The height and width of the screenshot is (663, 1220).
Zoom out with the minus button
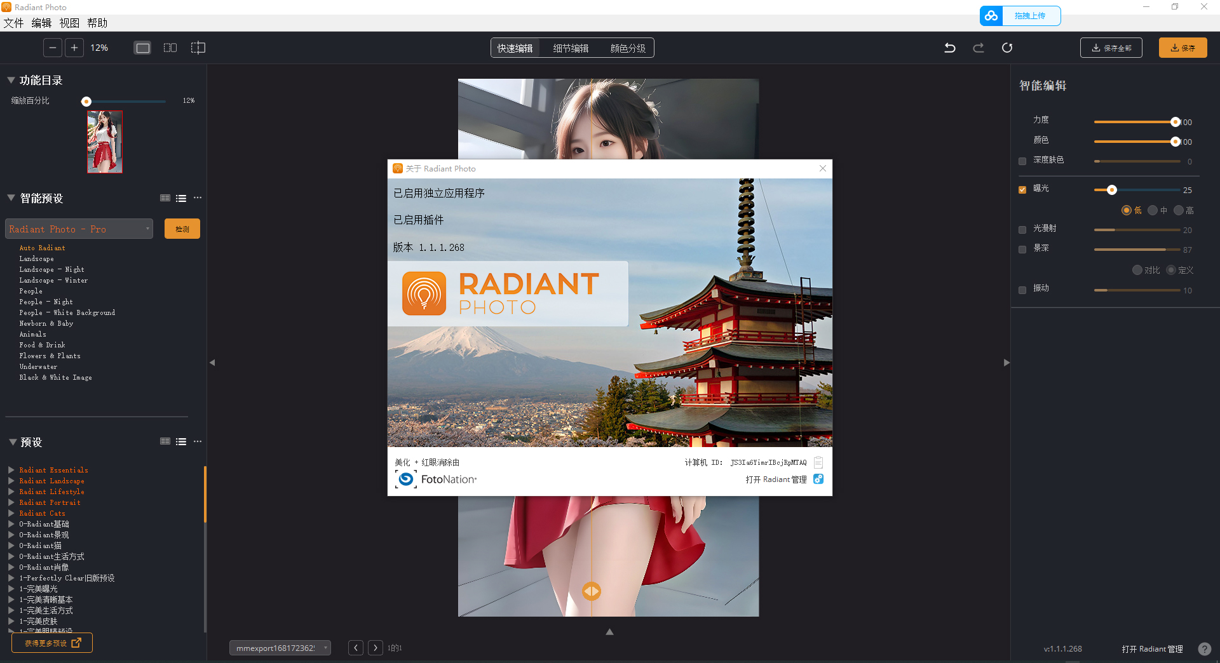point(53,48)
